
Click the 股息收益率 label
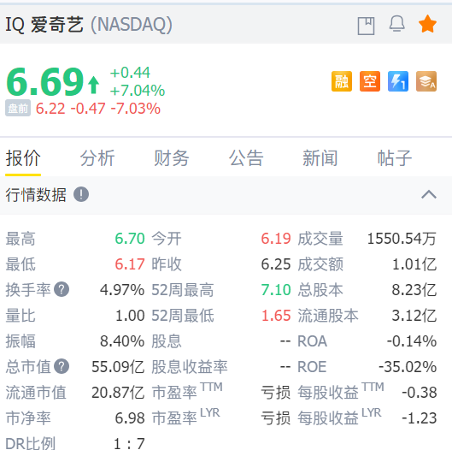coord(190,367)
